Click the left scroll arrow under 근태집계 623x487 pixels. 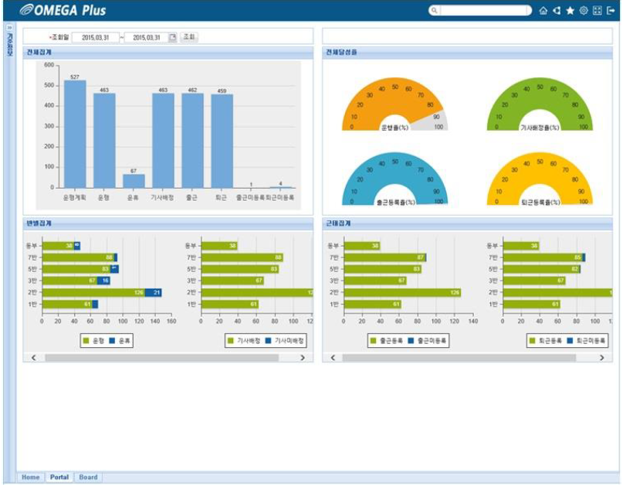tap(334, 358)
